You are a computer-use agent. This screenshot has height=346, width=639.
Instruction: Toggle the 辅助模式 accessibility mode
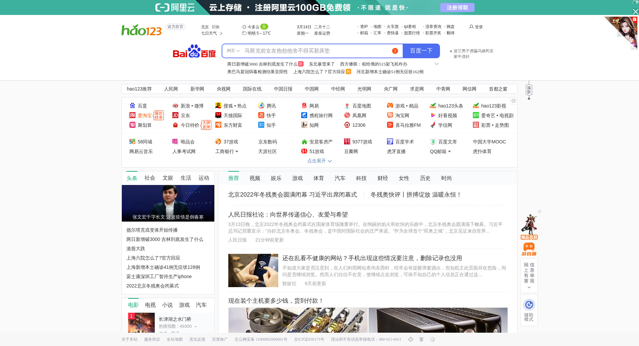[529, 310]
